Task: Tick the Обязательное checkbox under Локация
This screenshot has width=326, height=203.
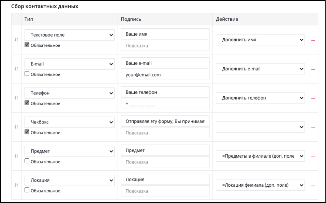Action: click(27, 190)
